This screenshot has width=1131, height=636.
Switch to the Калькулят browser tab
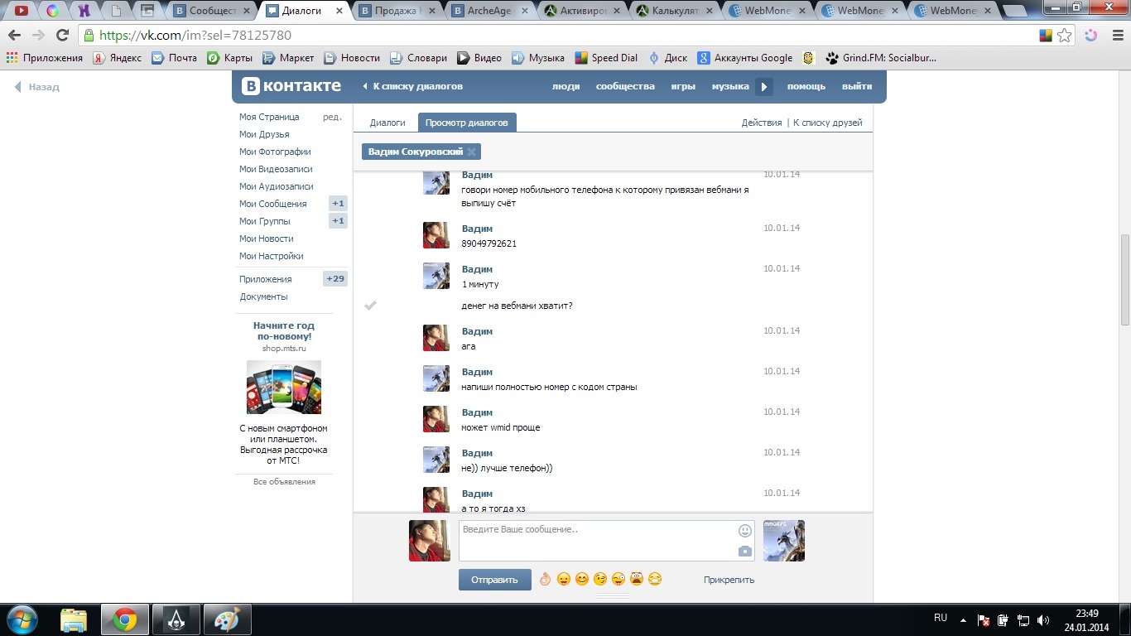click(x=676, y=11)
